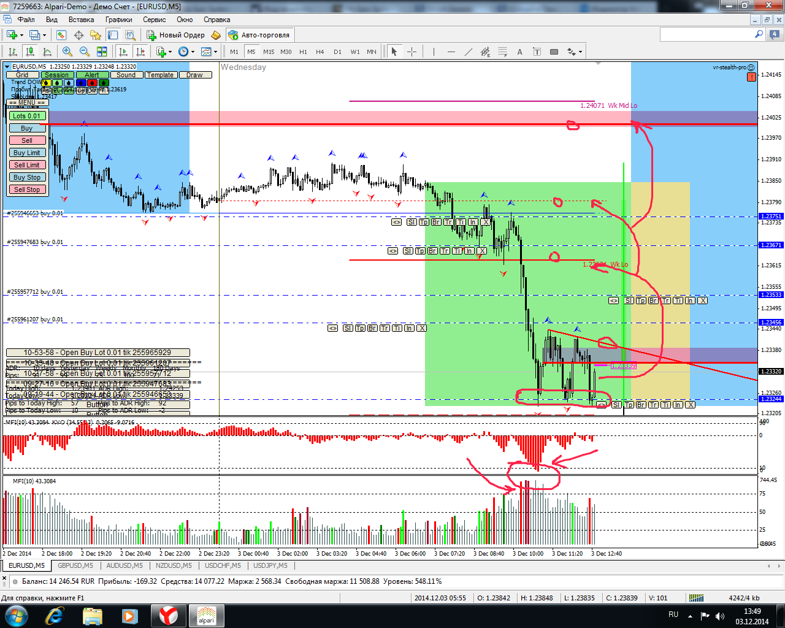This screenshot has width=785, height=628.
Task: Expand the triangle beside EURUSD,M5 chart title
Action: pos(7,67)
